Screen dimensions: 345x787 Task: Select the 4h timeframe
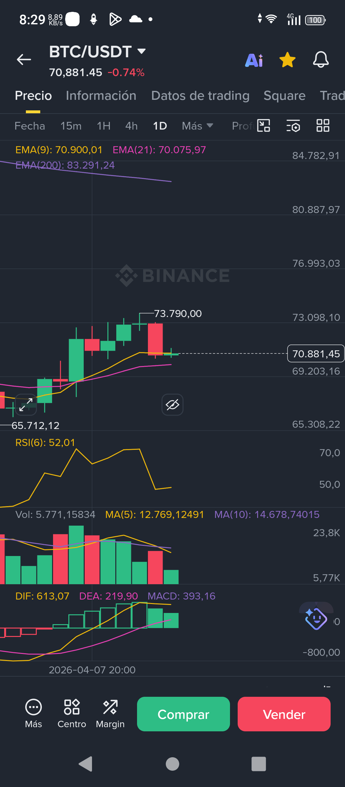coord(131,126)
